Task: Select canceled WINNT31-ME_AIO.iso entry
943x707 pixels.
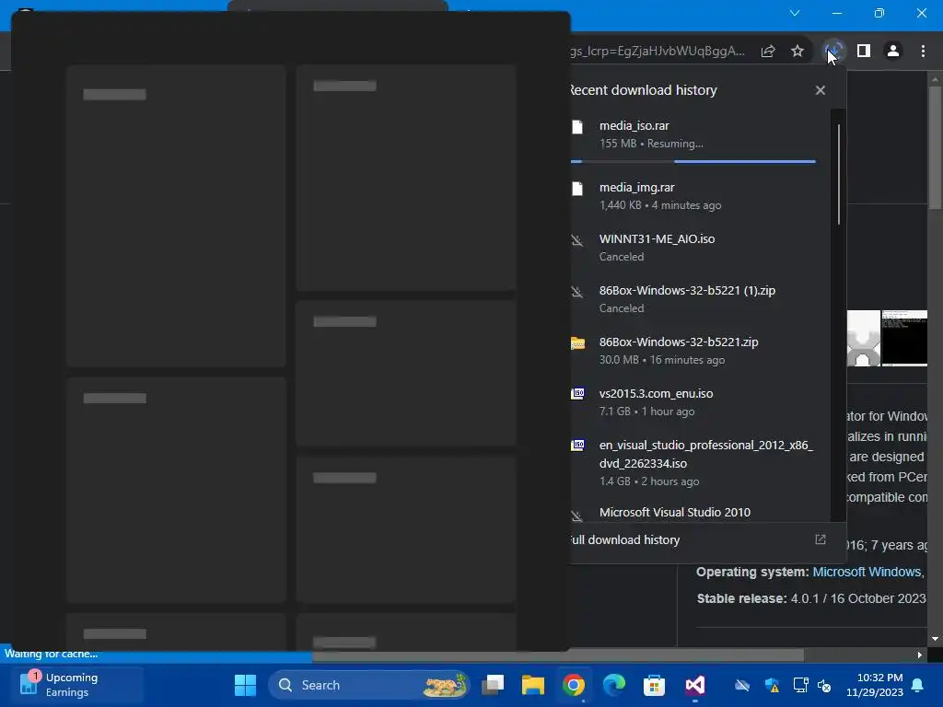Action: pyautogui.click(x=701, y=248)
